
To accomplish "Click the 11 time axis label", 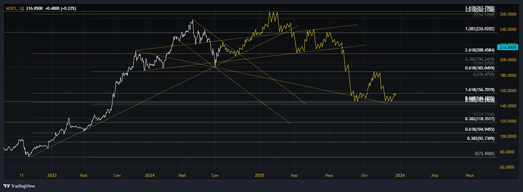I will pyautogui.click(x=21, y=175).
